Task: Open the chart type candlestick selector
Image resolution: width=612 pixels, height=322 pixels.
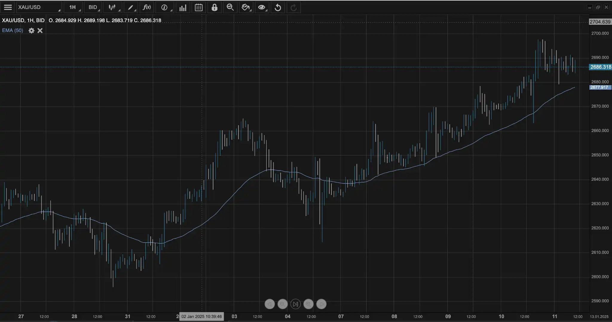Action: tap(112, 7)
